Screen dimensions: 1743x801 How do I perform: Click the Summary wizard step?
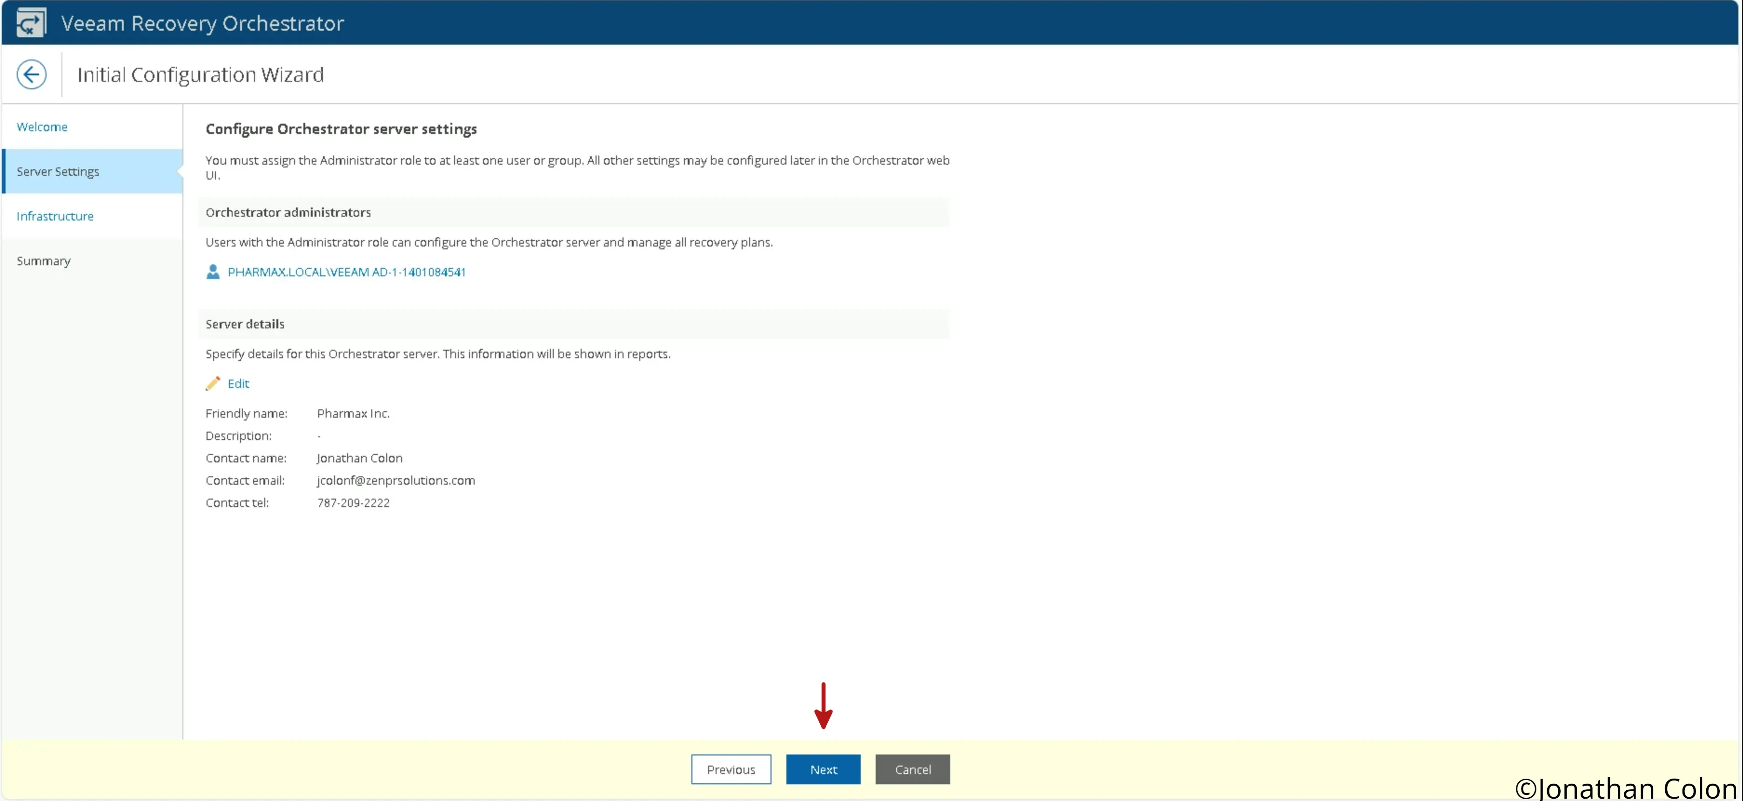[43, 260]
